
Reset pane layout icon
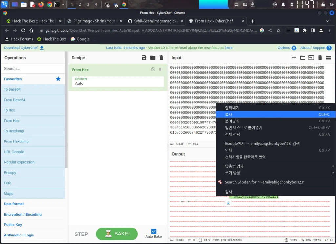(329, 58)
